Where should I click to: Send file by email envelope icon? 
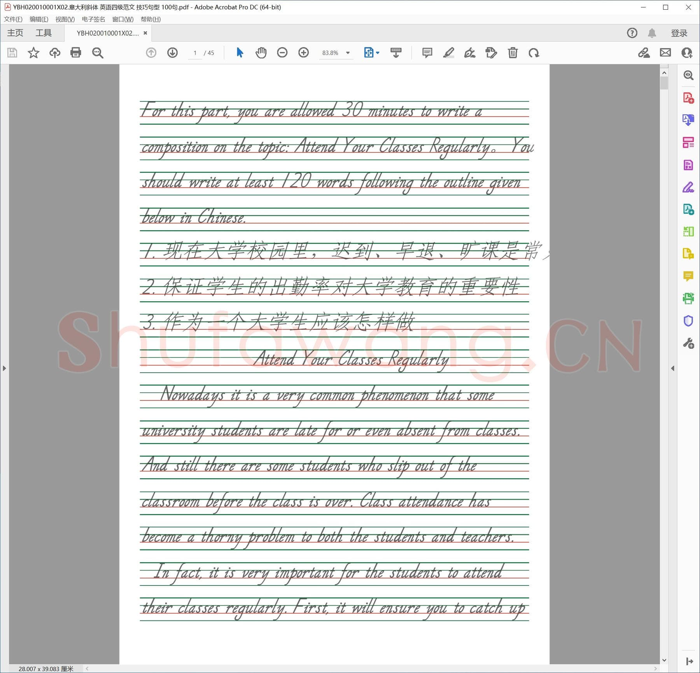pyautogui.click(x=665, y=52)
